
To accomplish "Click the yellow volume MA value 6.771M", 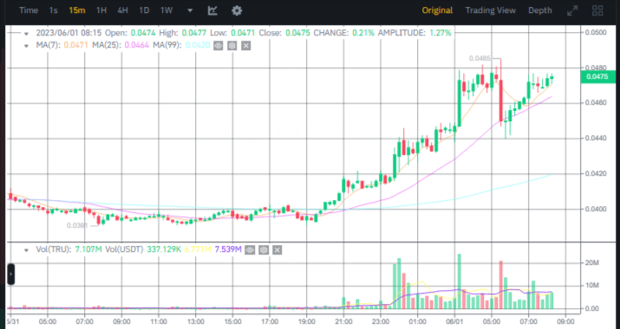I will point(198,249).
